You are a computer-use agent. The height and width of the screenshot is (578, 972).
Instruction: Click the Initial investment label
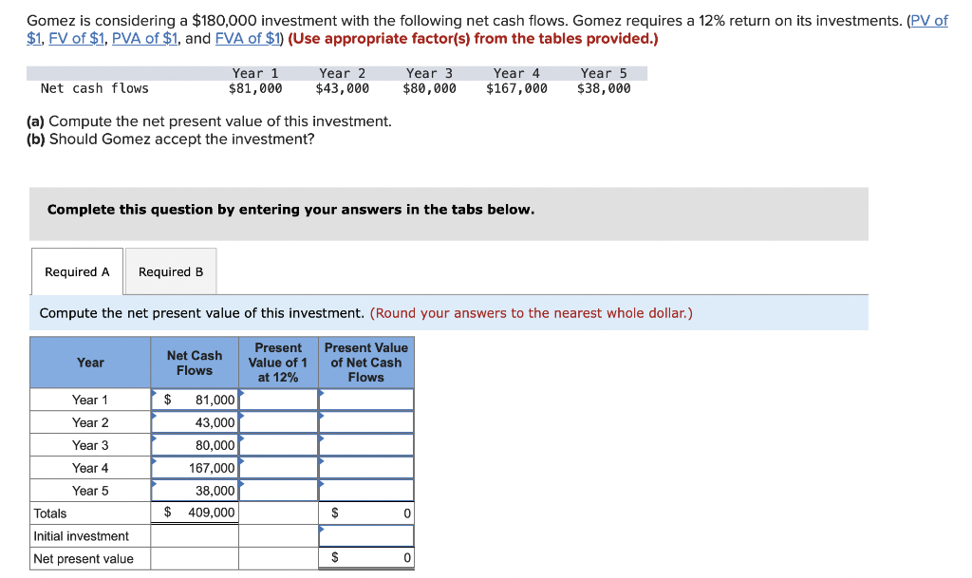click(82, 536)
